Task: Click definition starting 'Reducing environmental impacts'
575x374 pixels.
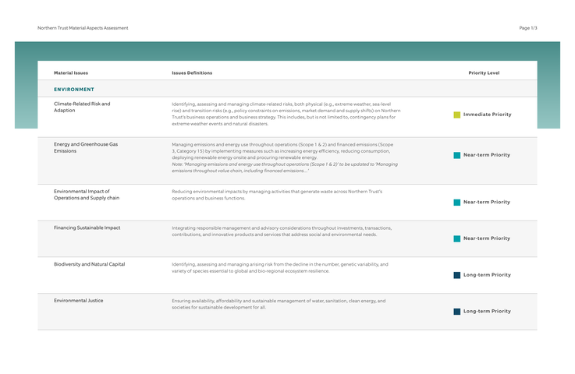Action: coord(277,195)
